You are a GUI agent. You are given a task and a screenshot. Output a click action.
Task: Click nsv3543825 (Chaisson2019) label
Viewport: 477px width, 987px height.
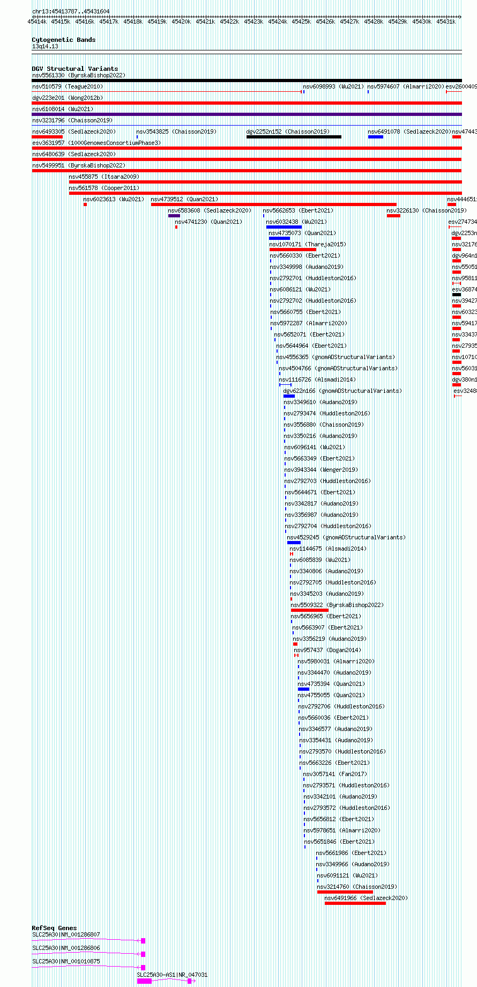tap(176, 131)
